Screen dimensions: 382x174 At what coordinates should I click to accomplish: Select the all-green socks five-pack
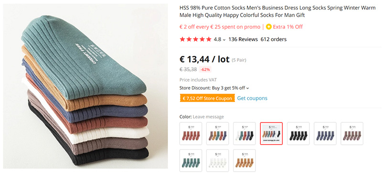pyautogui.click(x=191, y=161)
